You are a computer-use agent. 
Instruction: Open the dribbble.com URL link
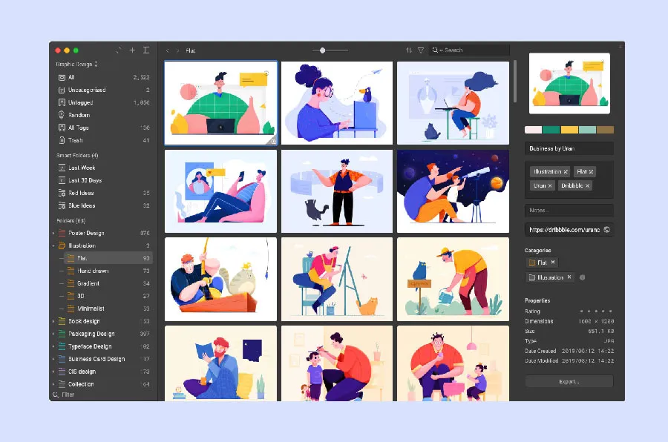pyautogui.click(x=567, y=229)
